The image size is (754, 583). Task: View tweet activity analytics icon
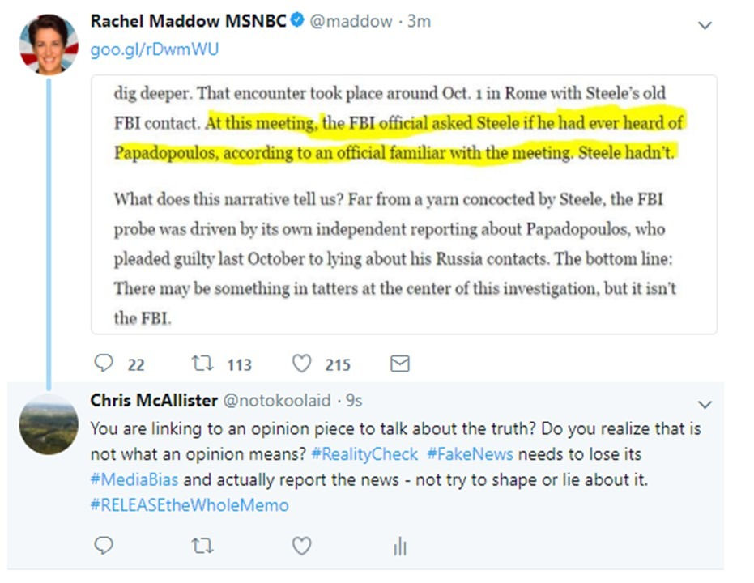tap(399, 547)
